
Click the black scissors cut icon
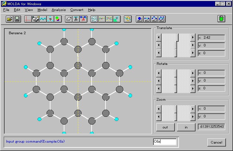76,19
